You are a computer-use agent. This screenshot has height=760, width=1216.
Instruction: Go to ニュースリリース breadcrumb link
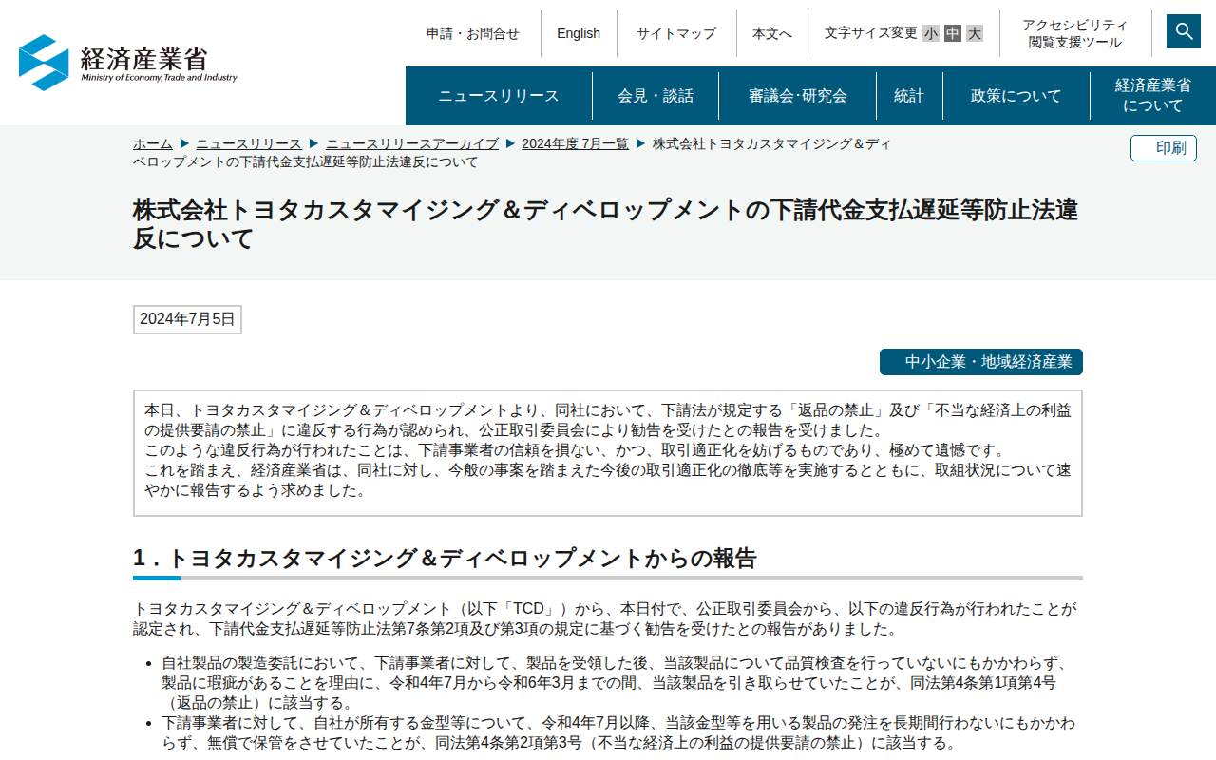click(x=249, y=143)
